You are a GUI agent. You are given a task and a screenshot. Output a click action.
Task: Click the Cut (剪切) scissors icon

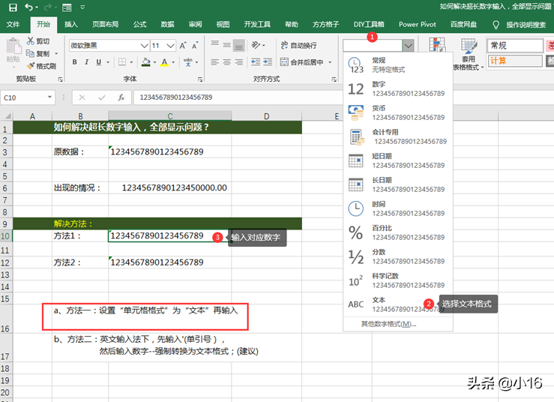31,41
